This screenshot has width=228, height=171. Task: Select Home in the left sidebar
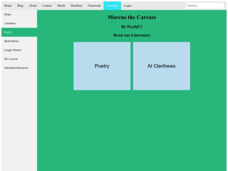pyautogui.click(x=19, y=14)
